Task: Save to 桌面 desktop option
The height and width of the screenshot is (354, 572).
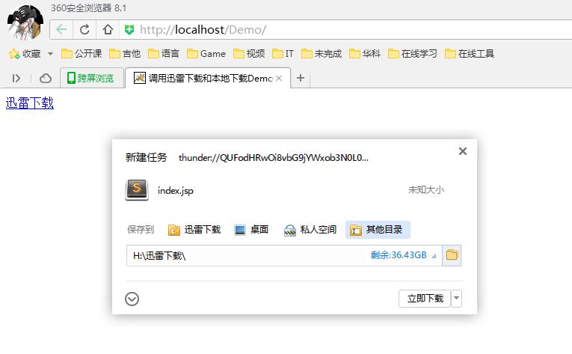Action: pos(251,230)
